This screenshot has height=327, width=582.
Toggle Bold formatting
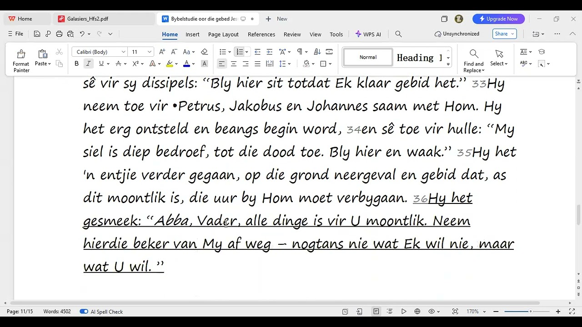76,64
